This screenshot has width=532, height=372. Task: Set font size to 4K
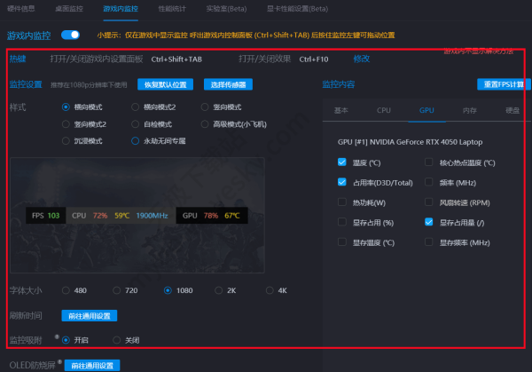tap(270, 290)
